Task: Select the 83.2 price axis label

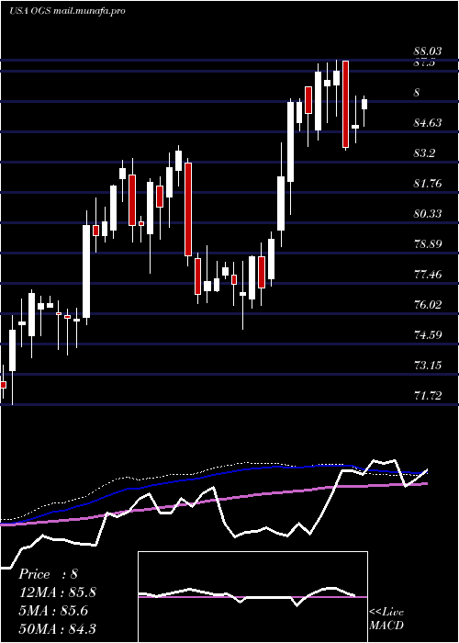Action: (424, 153)
